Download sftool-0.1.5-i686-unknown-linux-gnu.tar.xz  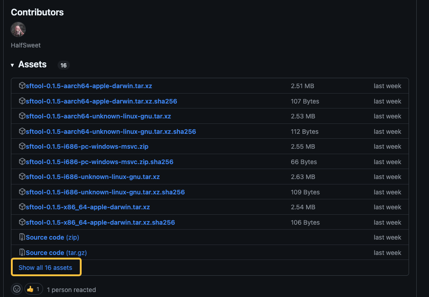click(93, 177)
